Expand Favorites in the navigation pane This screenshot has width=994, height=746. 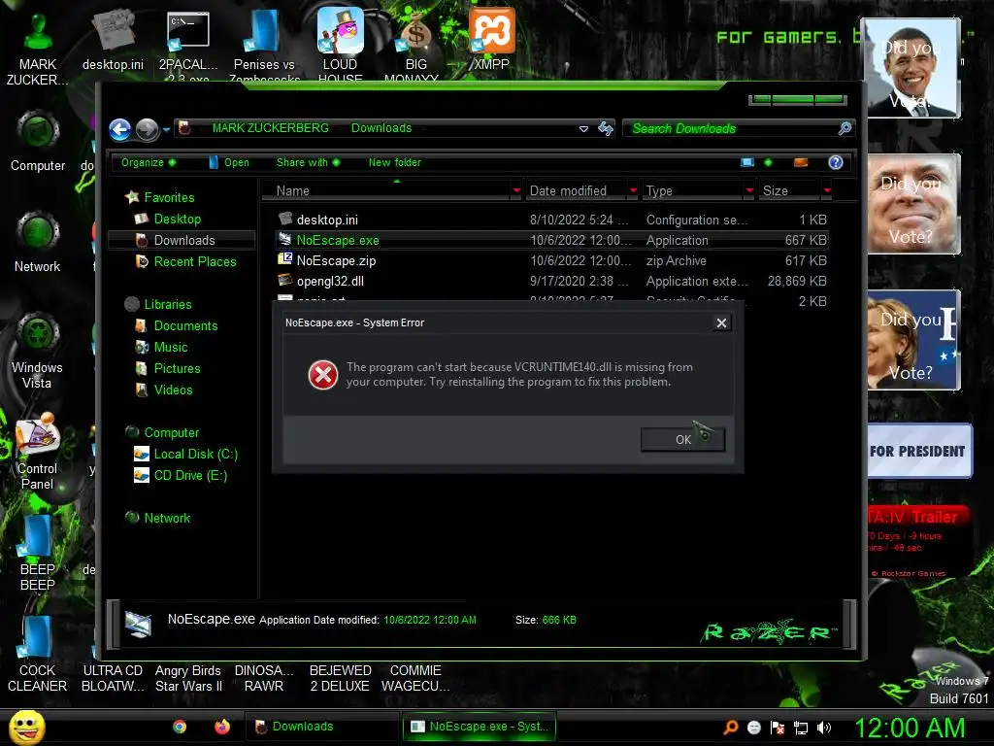[x=160, y=197]
